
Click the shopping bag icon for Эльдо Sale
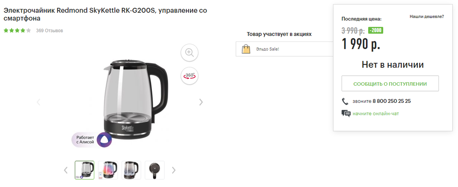pyautogui.click(x=246, y=49)
